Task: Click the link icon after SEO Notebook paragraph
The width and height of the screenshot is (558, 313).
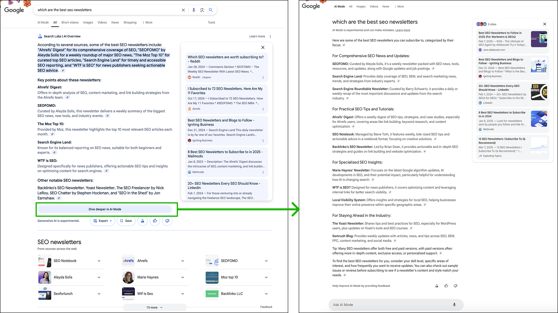Action: tap(435, 139)
